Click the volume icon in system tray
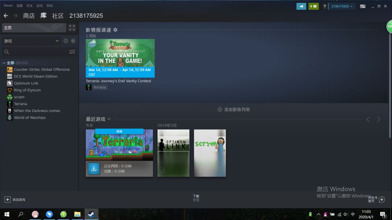The image size is (392, 220). click(x=346, y=214)
